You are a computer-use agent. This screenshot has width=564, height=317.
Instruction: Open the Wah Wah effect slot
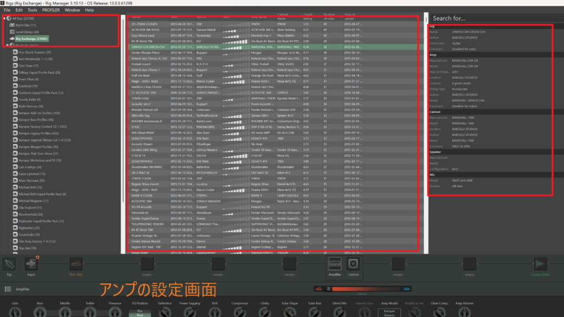75,264
